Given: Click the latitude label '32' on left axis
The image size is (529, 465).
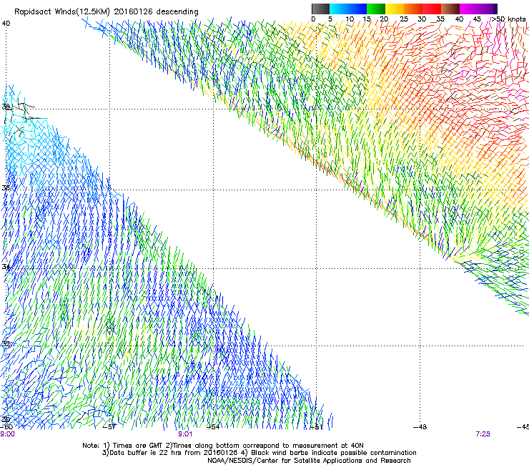Looking at the screenshot, I should coord(6,344).
